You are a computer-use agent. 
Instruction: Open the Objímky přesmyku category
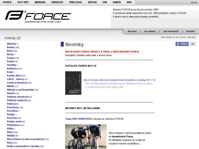pyautogui.click(x=19, y=97)
